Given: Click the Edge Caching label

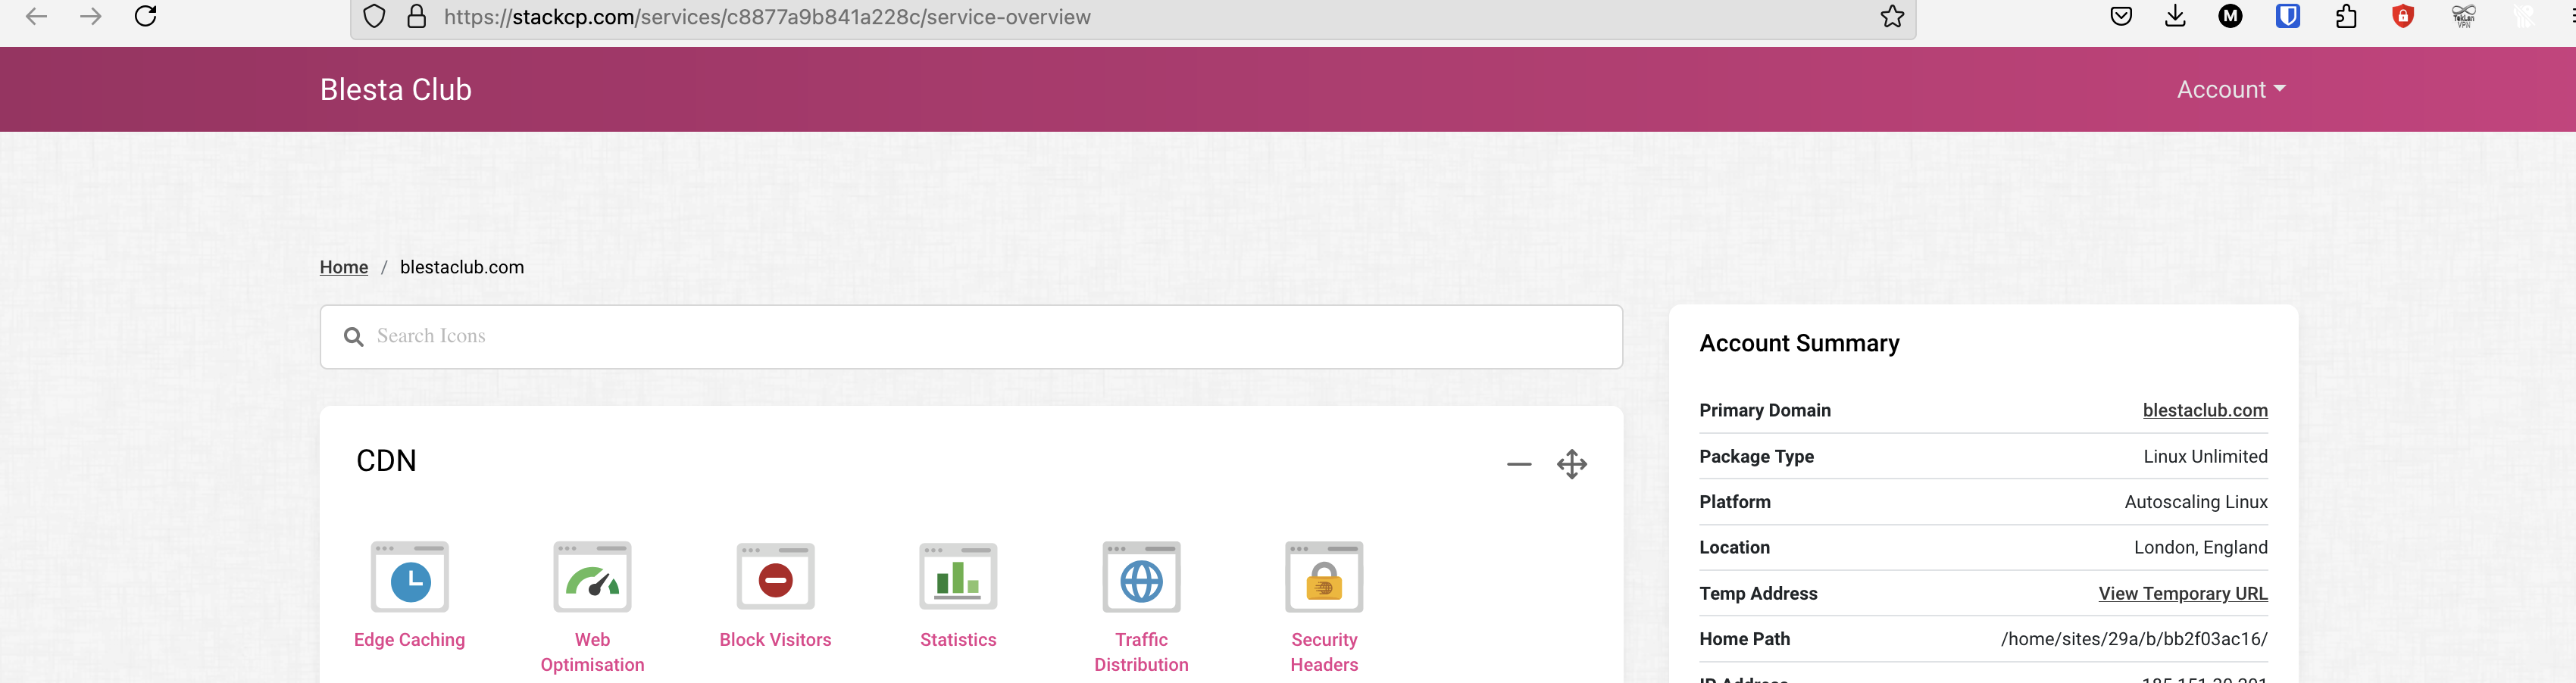Looking at the screenshot, I should point(409,640).
